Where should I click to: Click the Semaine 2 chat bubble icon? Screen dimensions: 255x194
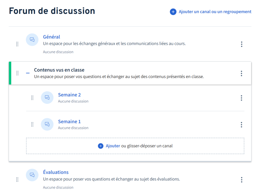point(47,97)
